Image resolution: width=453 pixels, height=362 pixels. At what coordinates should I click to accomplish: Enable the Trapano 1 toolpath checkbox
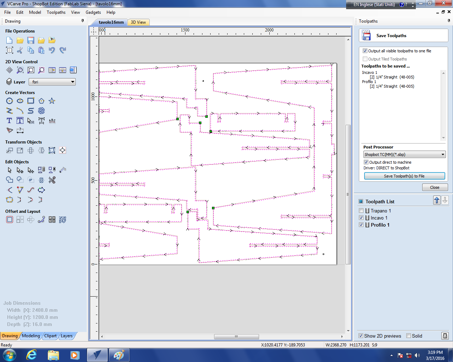click(x=361, y=210)
